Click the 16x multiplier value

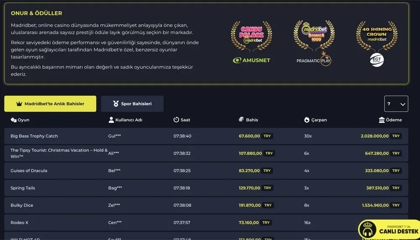pos(307,223)
